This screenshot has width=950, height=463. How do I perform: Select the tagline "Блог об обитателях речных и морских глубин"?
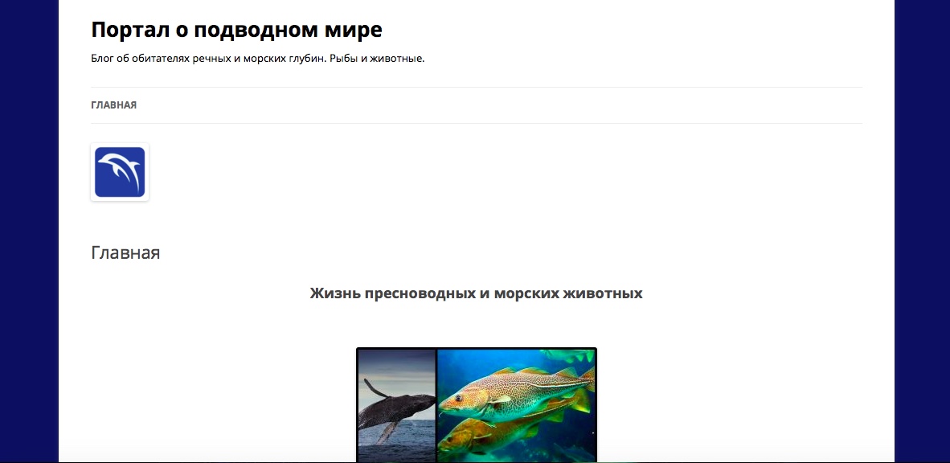coord(208,59)
